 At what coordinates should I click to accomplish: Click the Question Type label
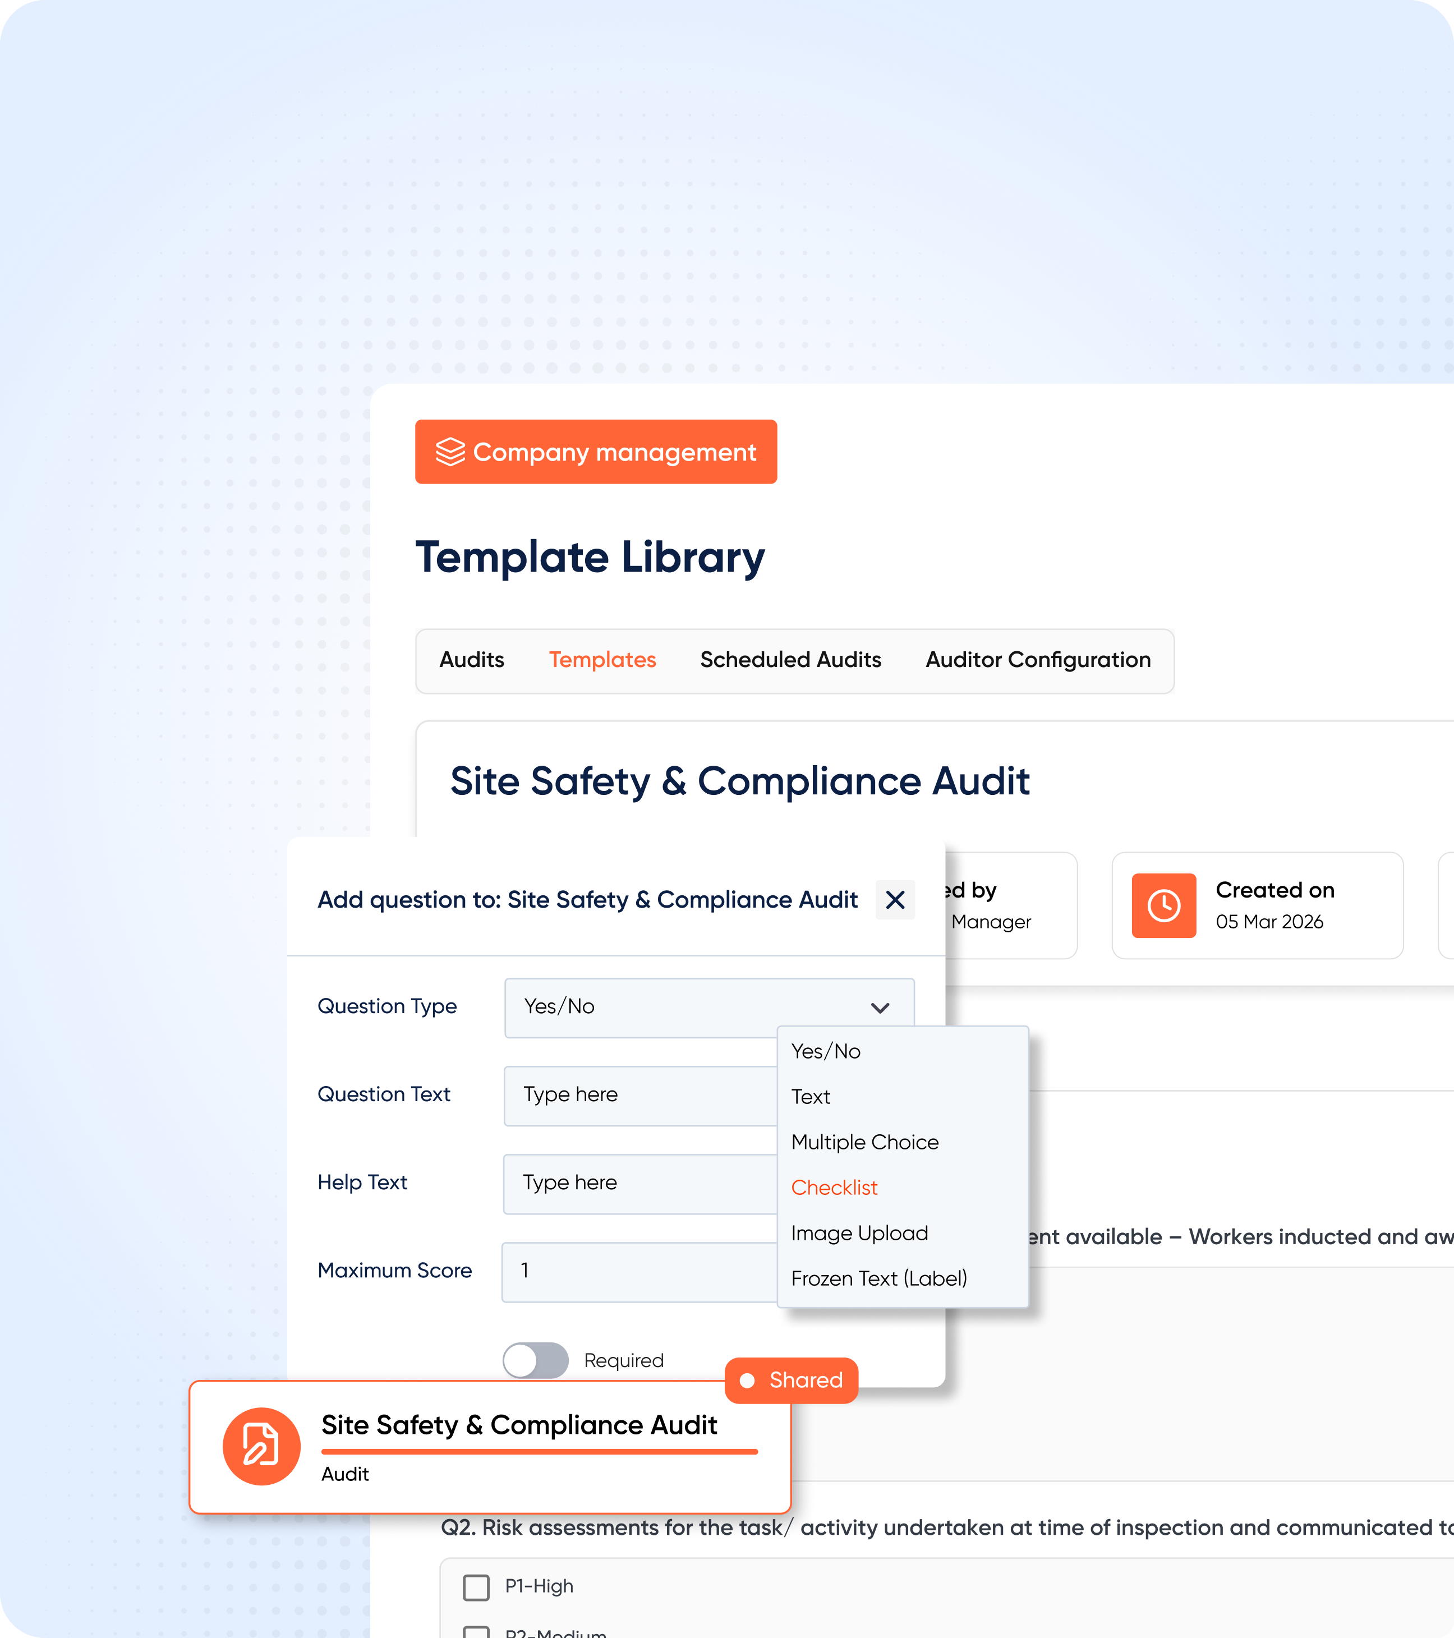coord(387,1006)
